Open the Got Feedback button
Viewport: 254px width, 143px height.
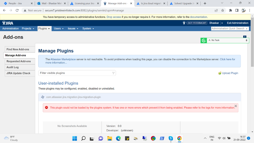tap(197, 23)
